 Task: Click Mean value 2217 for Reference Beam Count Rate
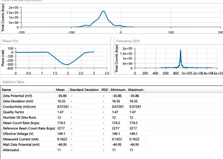coord(61,128)
